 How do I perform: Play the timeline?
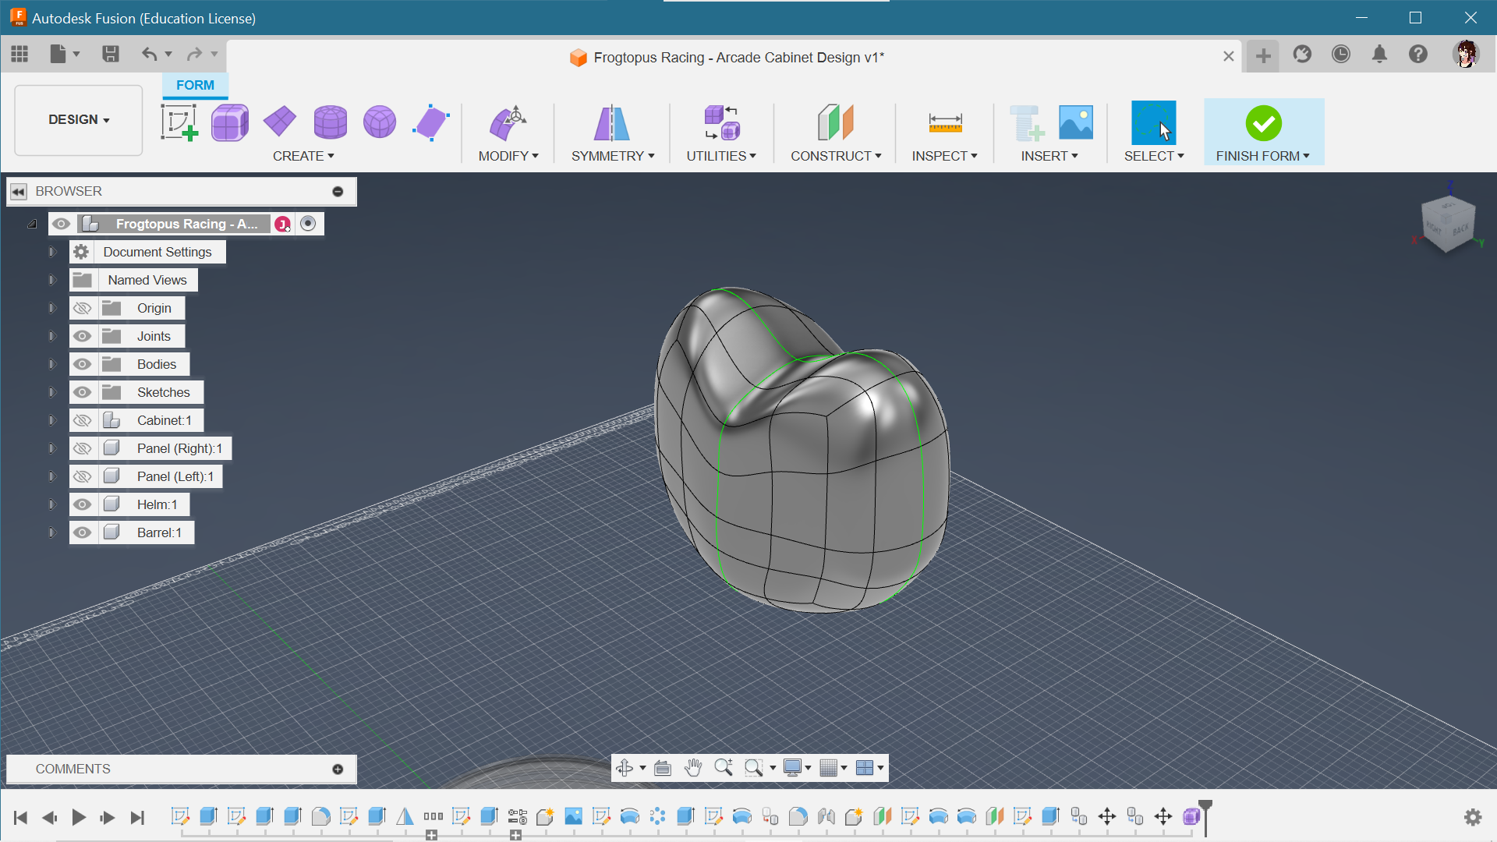coord(79,817)
